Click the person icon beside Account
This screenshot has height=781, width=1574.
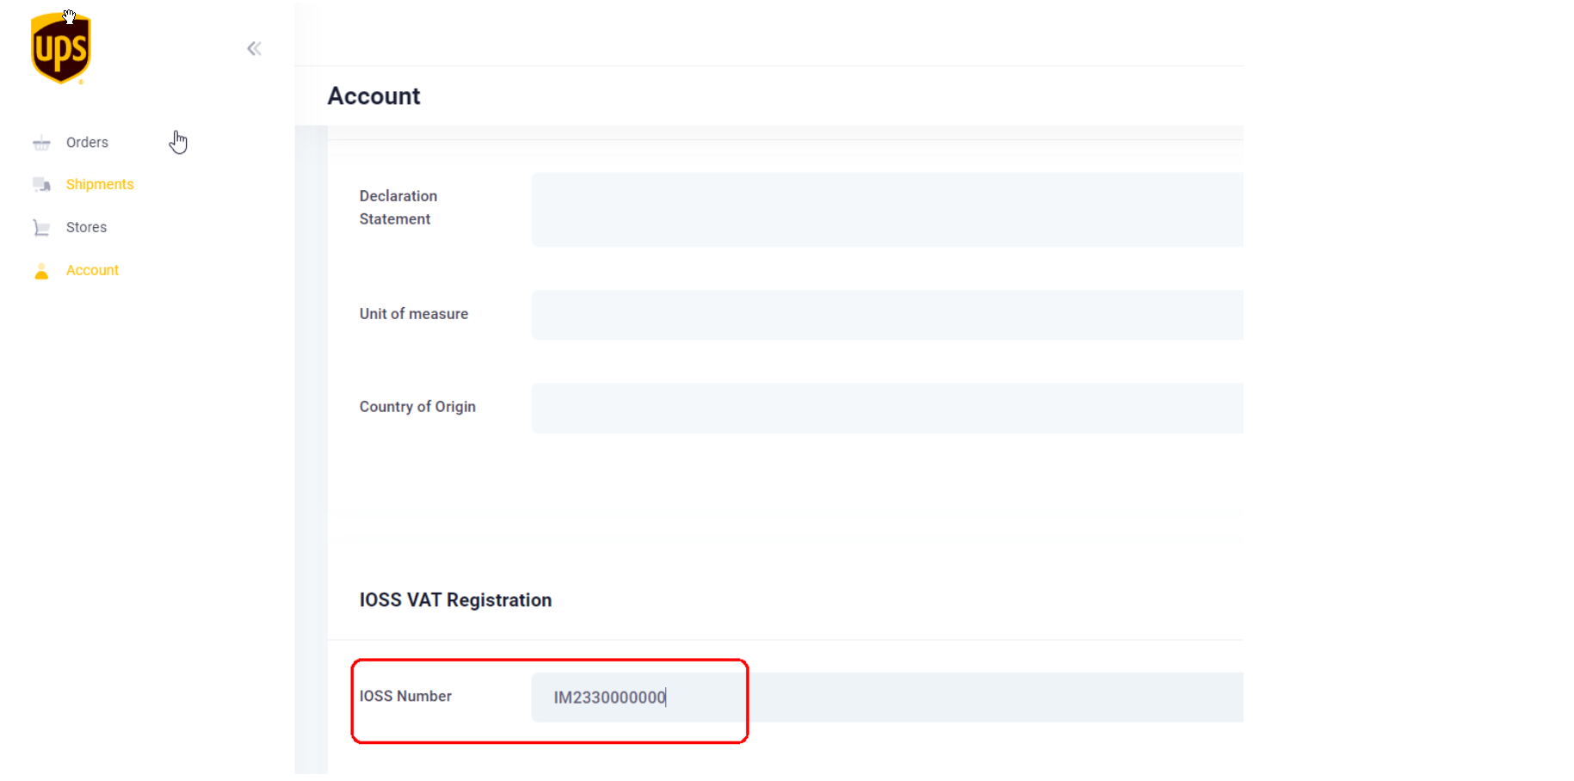41,272
